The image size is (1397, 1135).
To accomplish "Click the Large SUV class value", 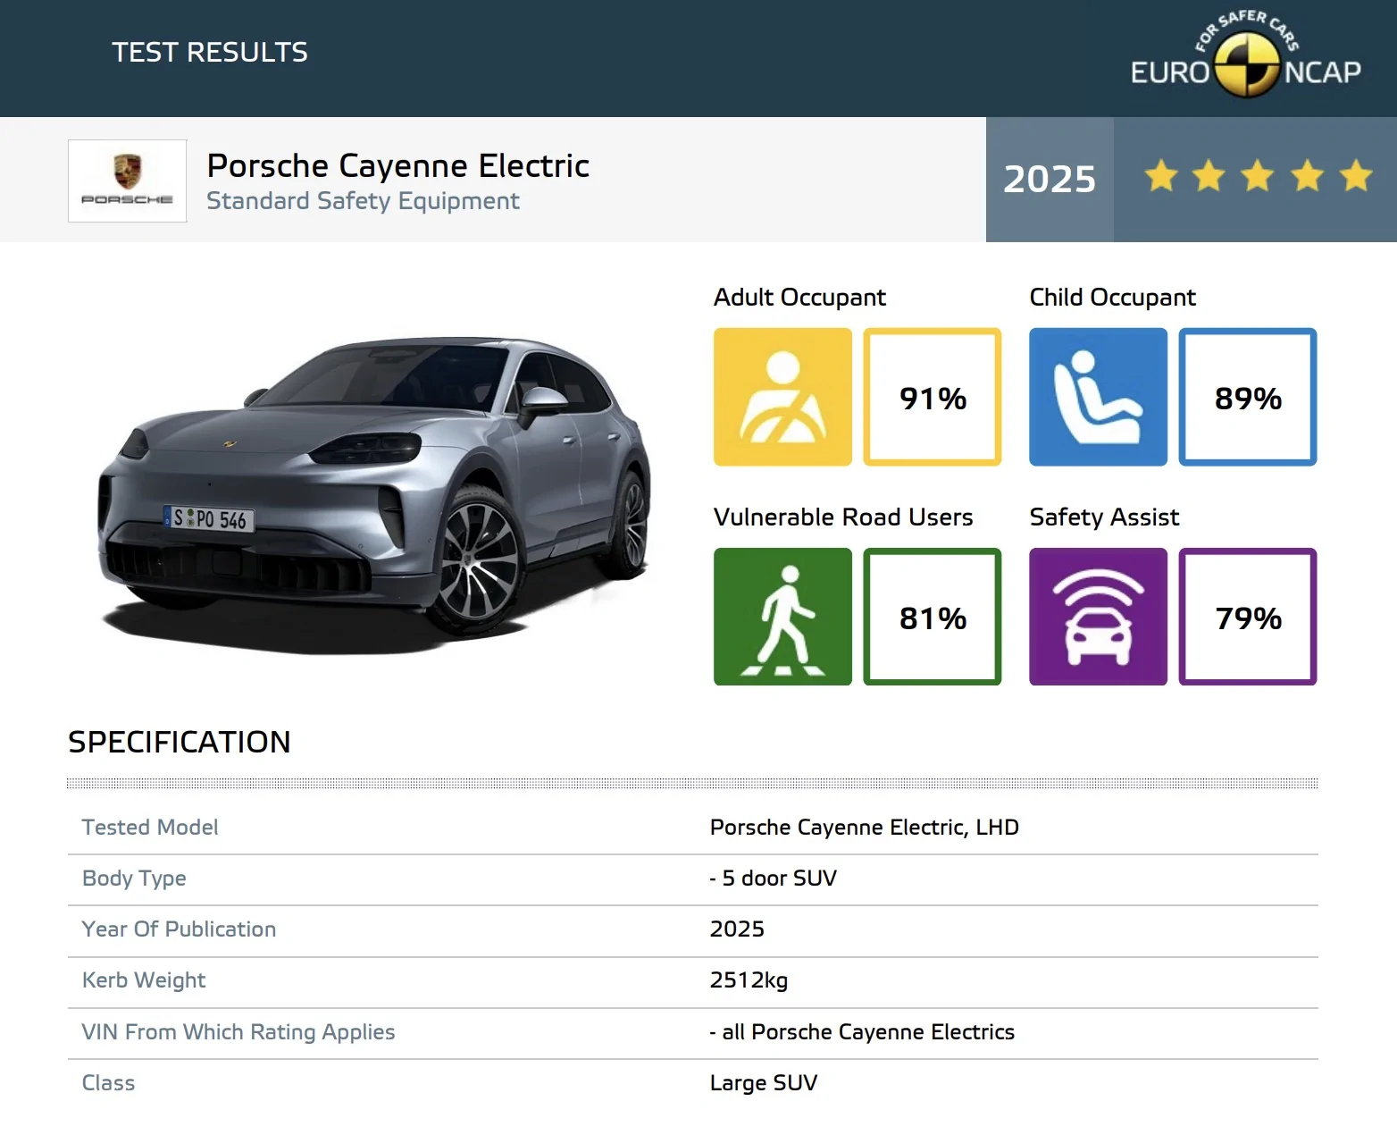I will [x=763, y=1083].
